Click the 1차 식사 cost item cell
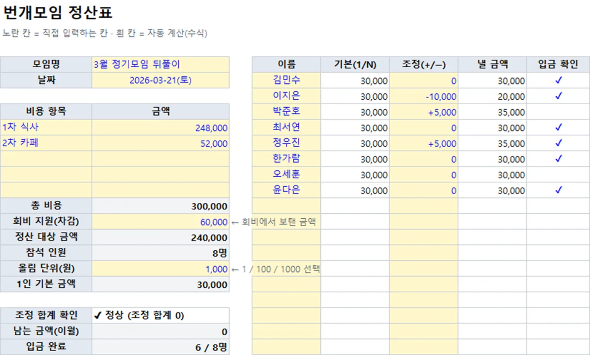 point(46,127)
